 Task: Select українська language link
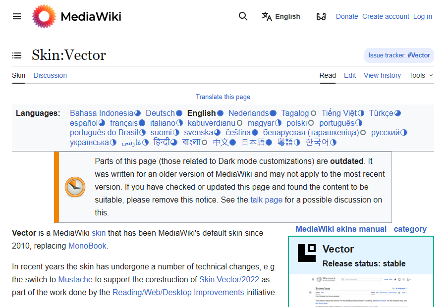coord(89,142)
